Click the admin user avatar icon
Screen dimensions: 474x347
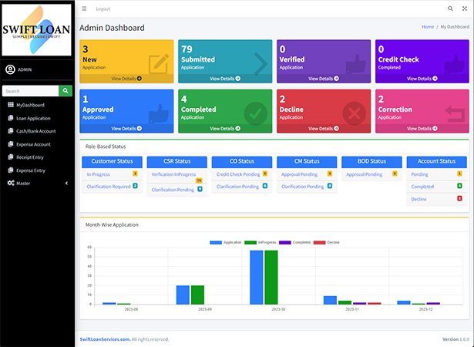pyautogui.click(x=10, y=69)
